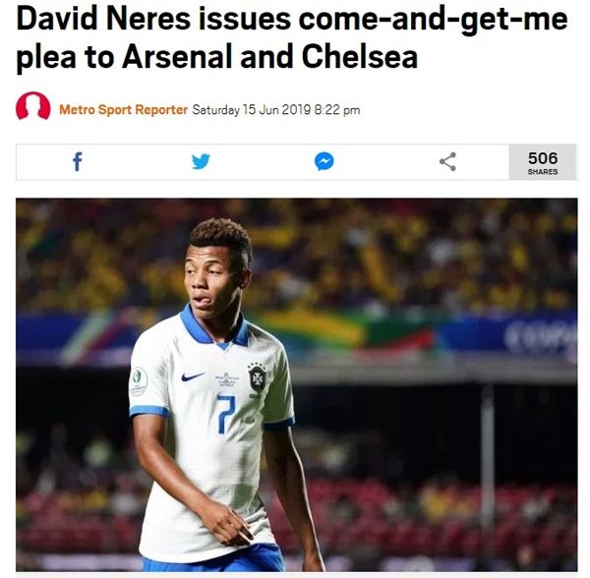Viewport: 590px width, 578px height.
Task: Click the blue number 7 on jersey
Action: click(x=226, y=413)
